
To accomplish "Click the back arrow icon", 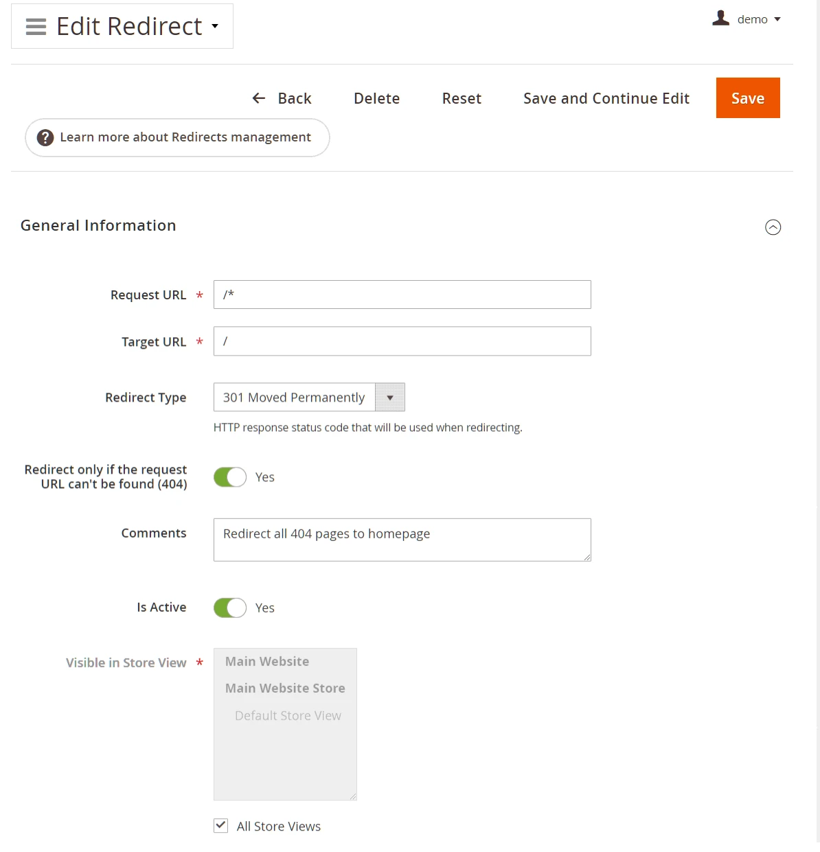I will [258, 98].
